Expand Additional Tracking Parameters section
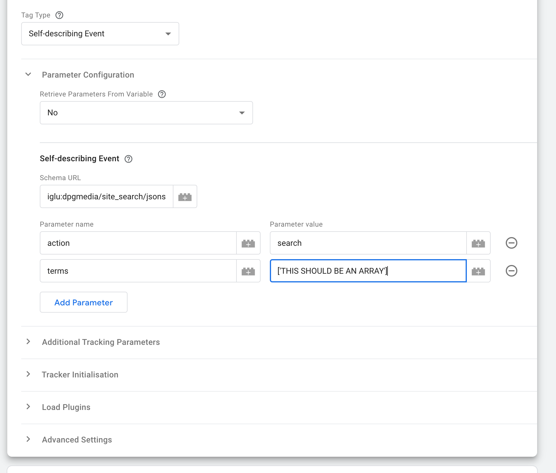Image resolution: width=556 pixels, height=473 pixels. click(x=28, y=342)
